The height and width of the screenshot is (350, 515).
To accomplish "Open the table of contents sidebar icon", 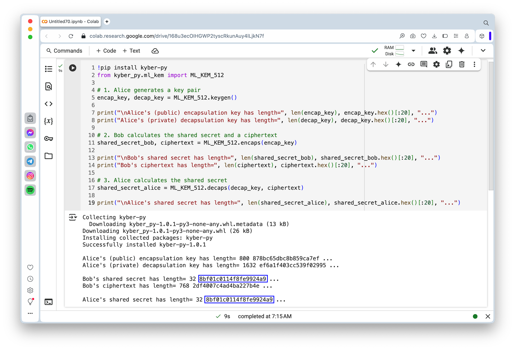I will tap(49, 69).
